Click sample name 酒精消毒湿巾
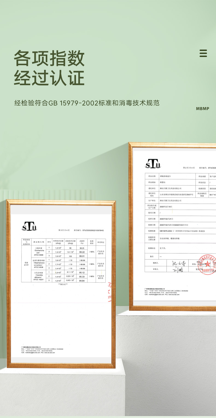 (x=165, y=176)
